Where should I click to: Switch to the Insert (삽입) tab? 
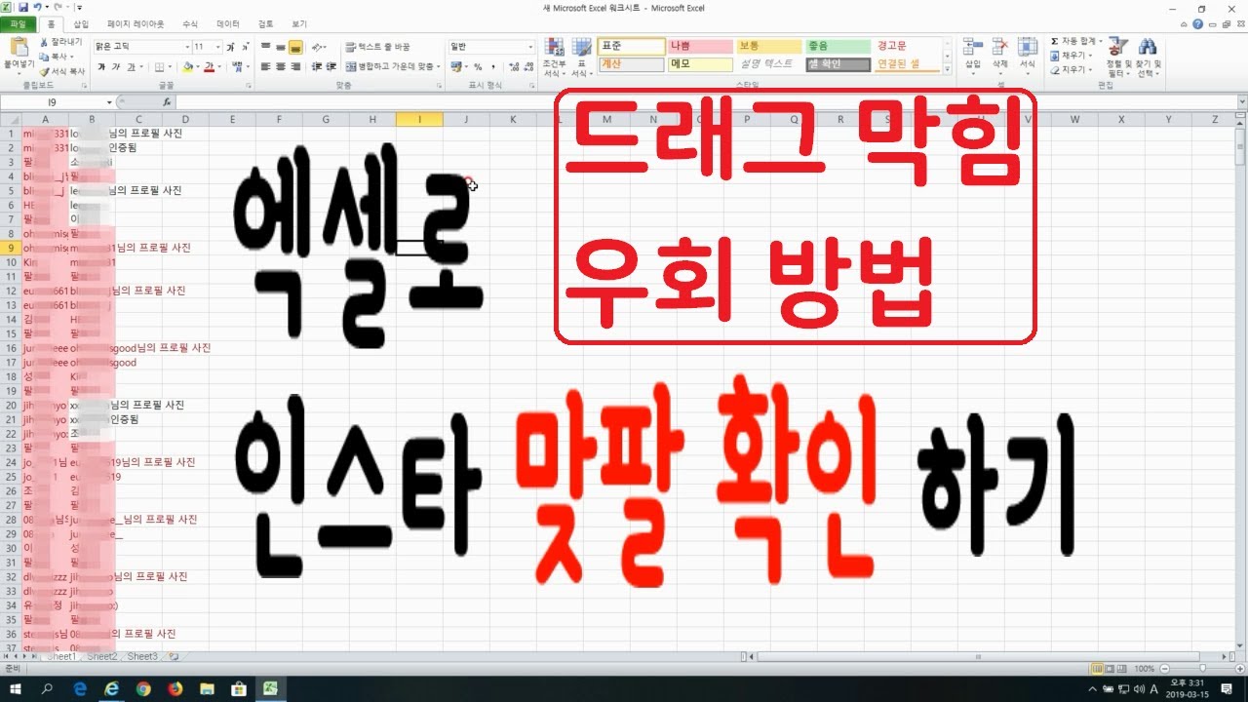(x=81, y=23)
